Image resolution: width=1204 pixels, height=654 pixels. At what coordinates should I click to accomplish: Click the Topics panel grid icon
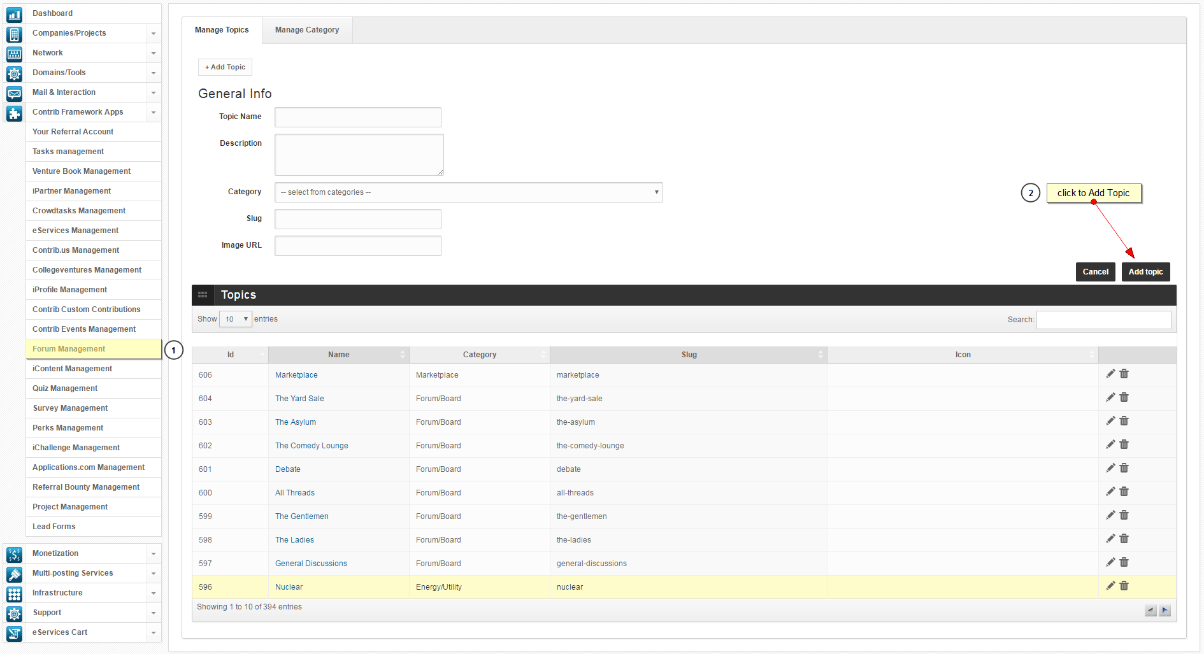[x=203, y=295]
